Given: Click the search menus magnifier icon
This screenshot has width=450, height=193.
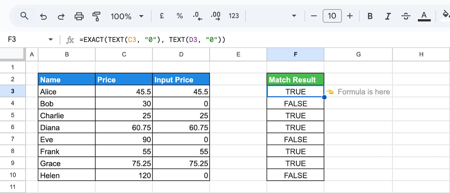Looking at the screenshot, I should (24, 16).
